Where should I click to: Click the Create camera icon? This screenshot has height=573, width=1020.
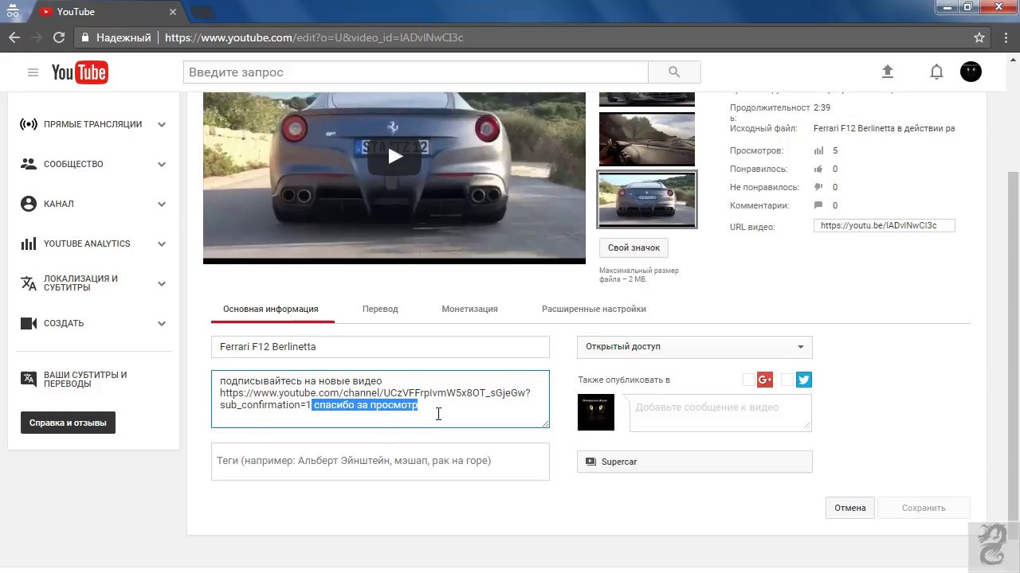click(29, 323)
